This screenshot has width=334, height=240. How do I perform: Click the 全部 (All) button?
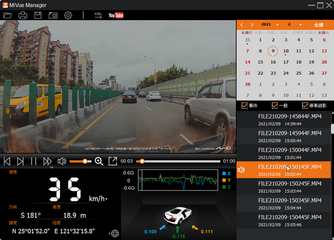coord(319,25)
